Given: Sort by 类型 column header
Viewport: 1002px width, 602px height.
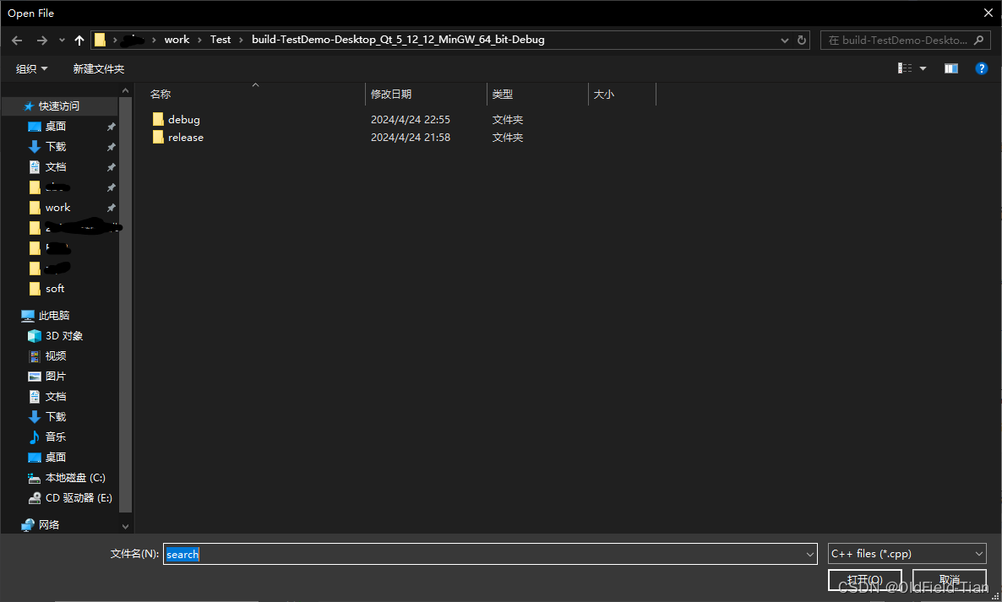Looking at the screenshot, I should [x=503, y=95].
